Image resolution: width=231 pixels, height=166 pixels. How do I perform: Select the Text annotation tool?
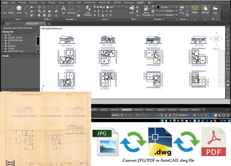pyautogui.click(x=63, y=10)
